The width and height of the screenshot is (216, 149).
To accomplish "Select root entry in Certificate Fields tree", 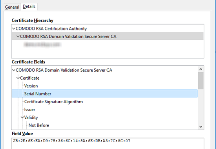I will pos(64,70).
